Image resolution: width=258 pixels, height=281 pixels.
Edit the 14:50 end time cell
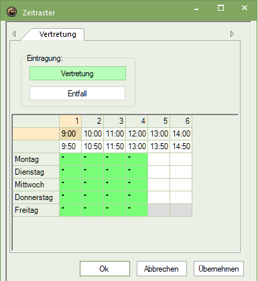tap(181, 147)
